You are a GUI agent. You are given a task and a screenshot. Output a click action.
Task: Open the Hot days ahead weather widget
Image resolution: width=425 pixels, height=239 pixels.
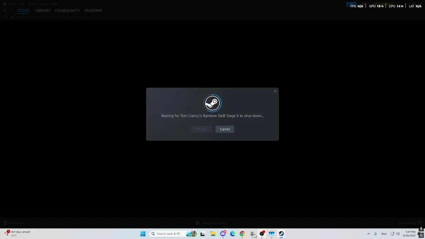[x=17, y=234]
